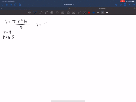136x102 pixels.
Task: Choose the blue pen color
Action: coord(93,12)
